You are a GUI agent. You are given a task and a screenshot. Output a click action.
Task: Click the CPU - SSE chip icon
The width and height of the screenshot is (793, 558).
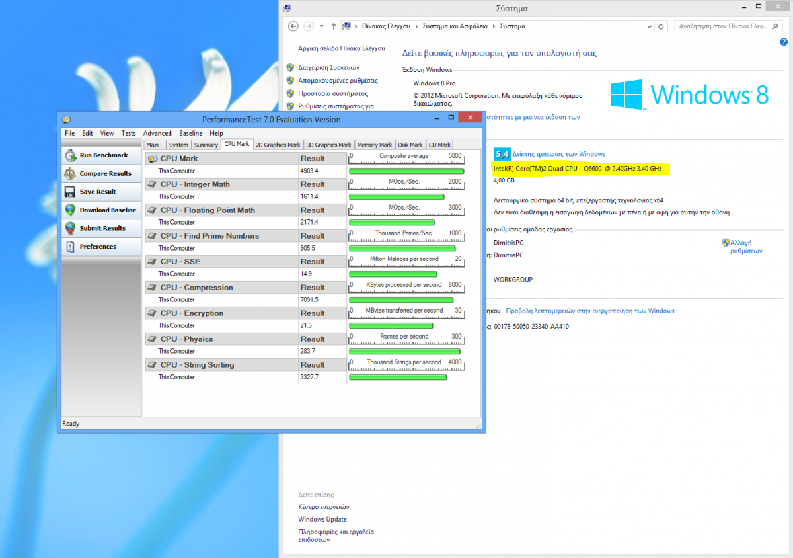point(152,262)
